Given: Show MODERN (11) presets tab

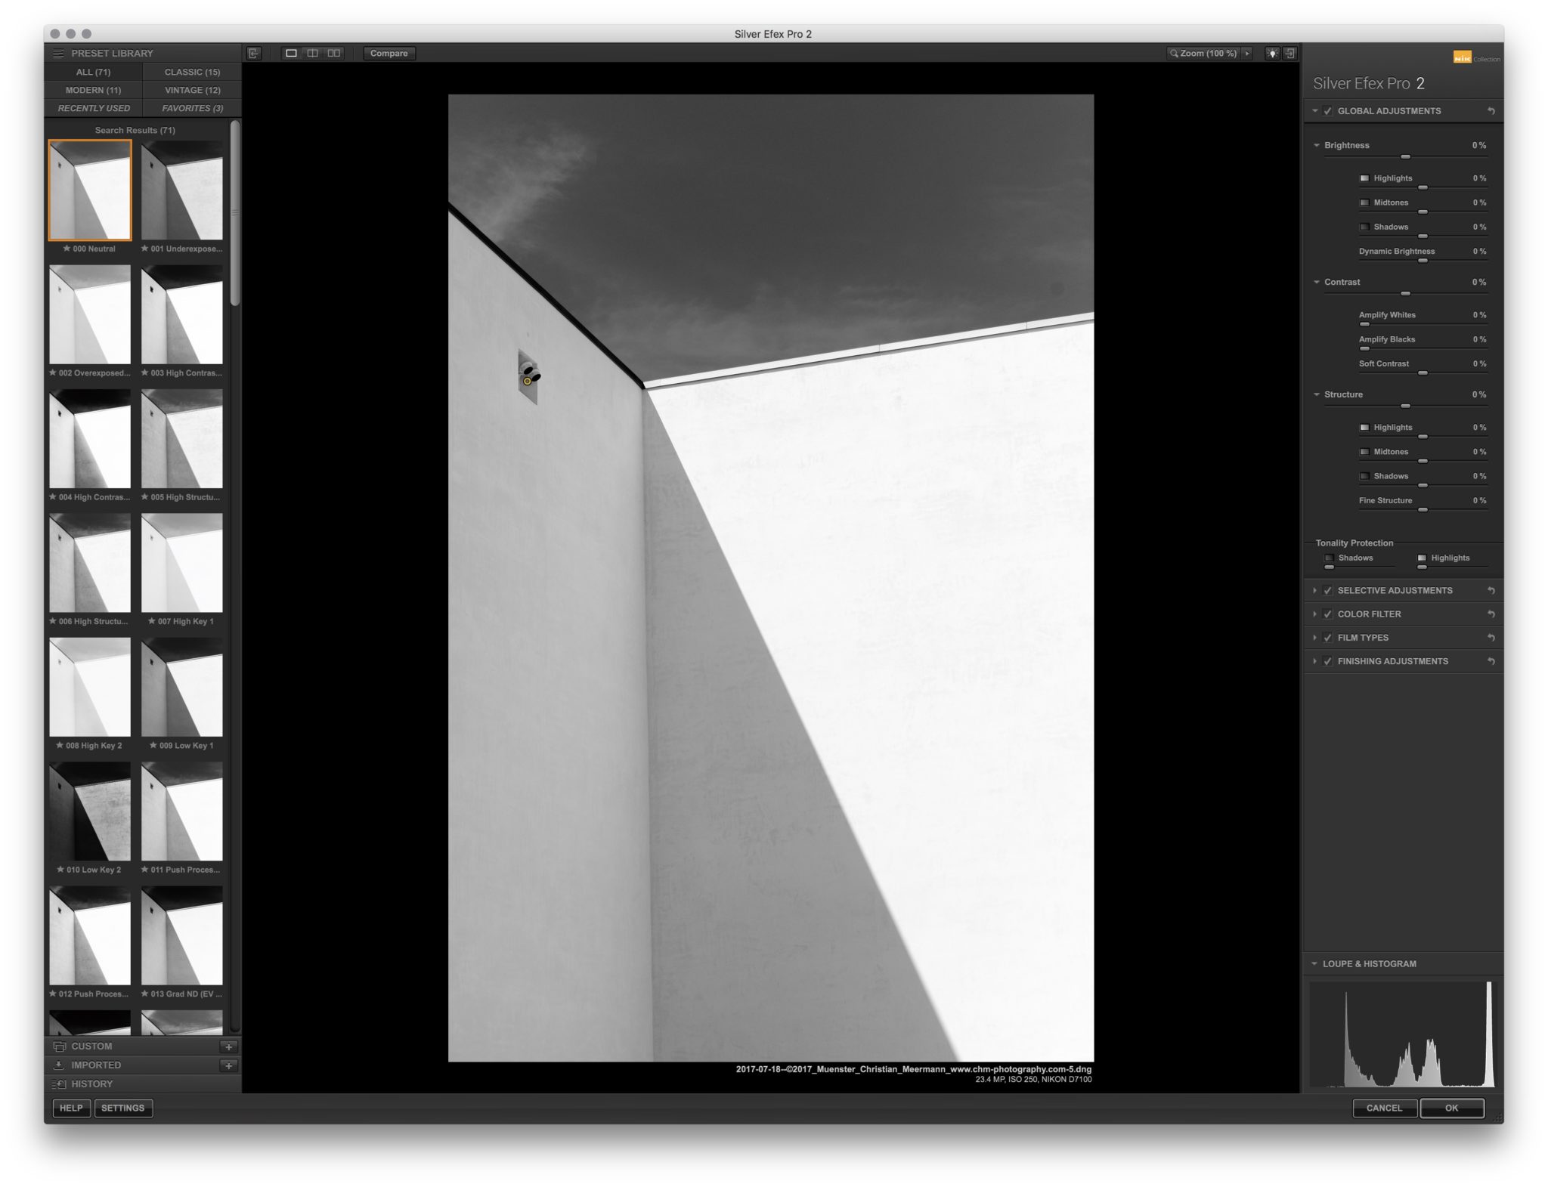Looking at the screenshot, I should 94,90.
